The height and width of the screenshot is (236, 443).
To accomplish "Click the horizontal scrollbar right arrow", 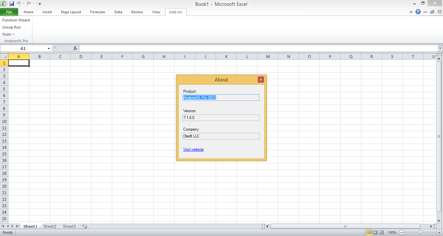I will tap(431, 226).
